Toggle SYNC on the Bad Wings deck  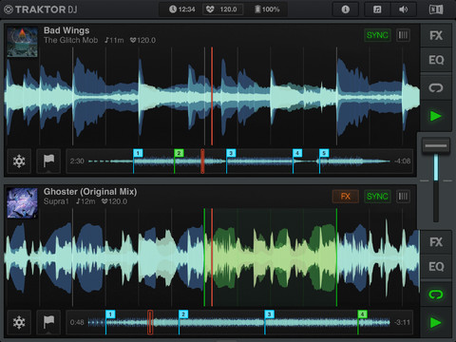coord(377,35)
